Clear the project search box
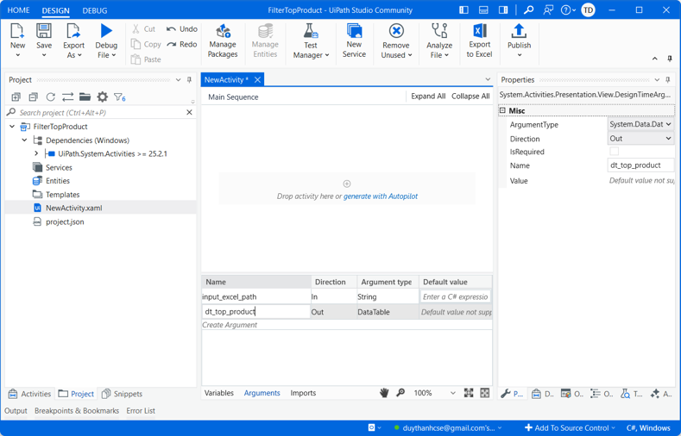The image size is (681, 436). [x=189, y=112]
